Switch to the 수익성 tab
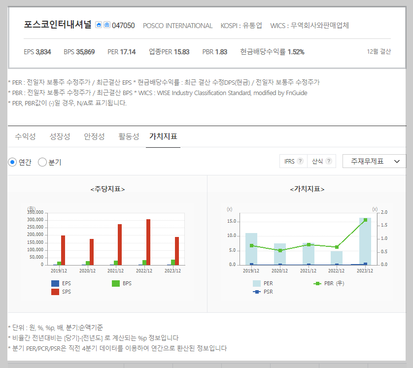413x368 pixels. tap(25, 136)
